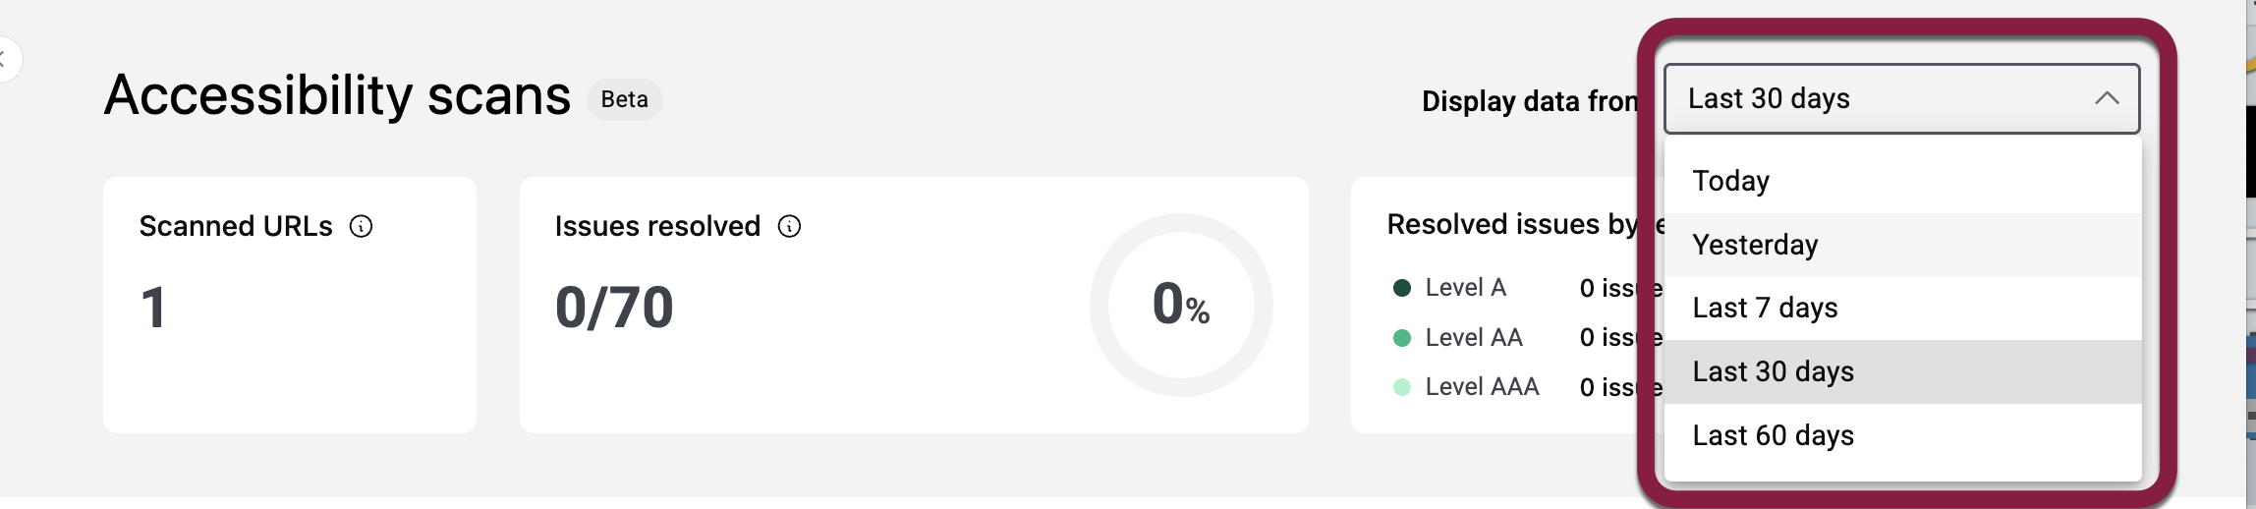This screenshot has height=509, width=2256.
Task: Click the dark green Level A legend dot
Action: [x=1402, y=288]
